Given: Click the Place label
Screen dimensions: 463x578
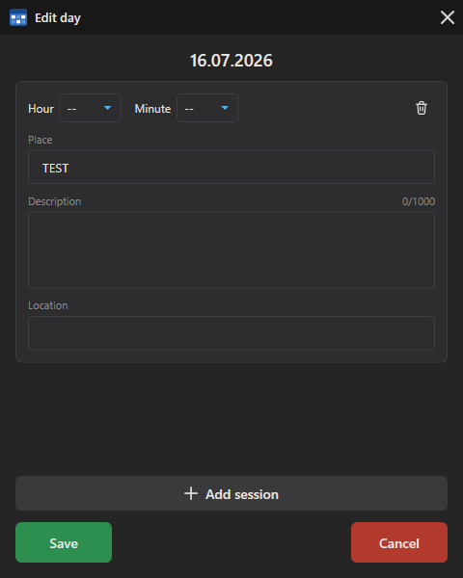Looking at the screenshot, I should [x=41, y=140].
